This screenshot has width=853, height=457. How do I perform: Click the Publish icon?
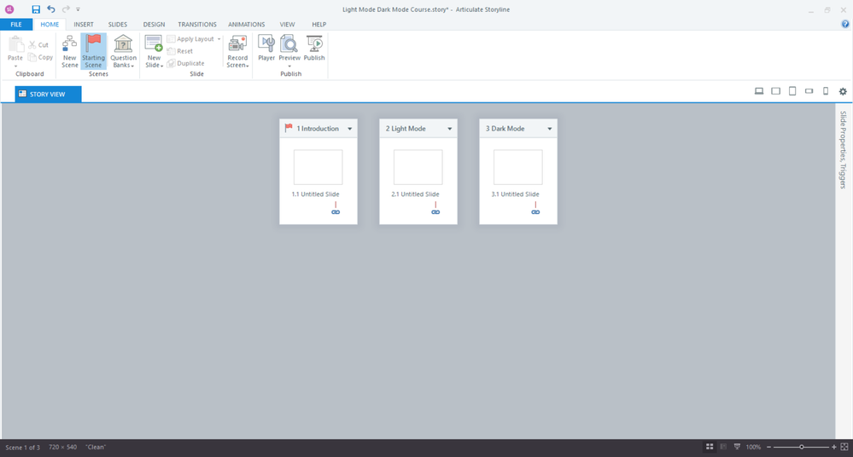(x=314, y=44)
